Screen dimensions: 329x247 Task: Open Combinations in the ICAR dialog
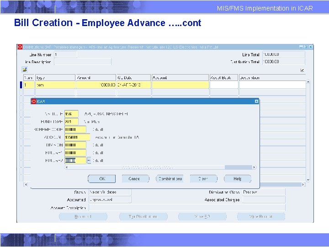click(170, 179)
